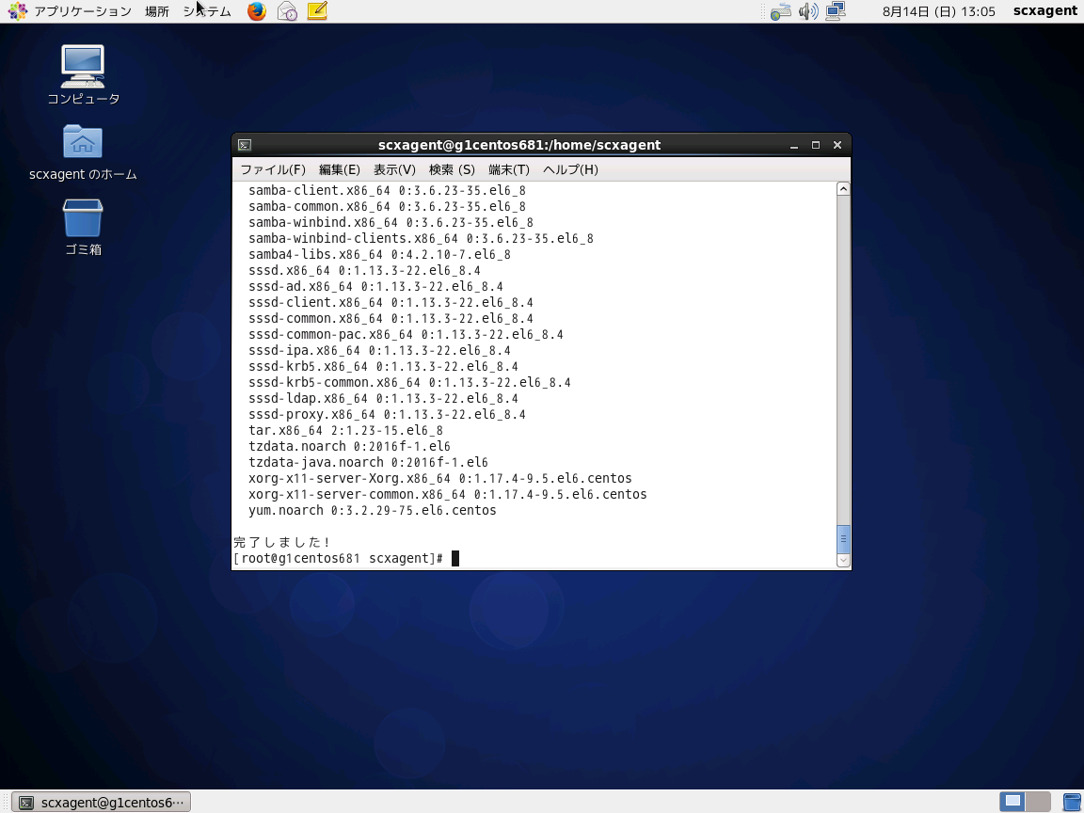Toggle the terminal window in the taskbar
The width and height of the screenshot is (1084, 813).
99,802
